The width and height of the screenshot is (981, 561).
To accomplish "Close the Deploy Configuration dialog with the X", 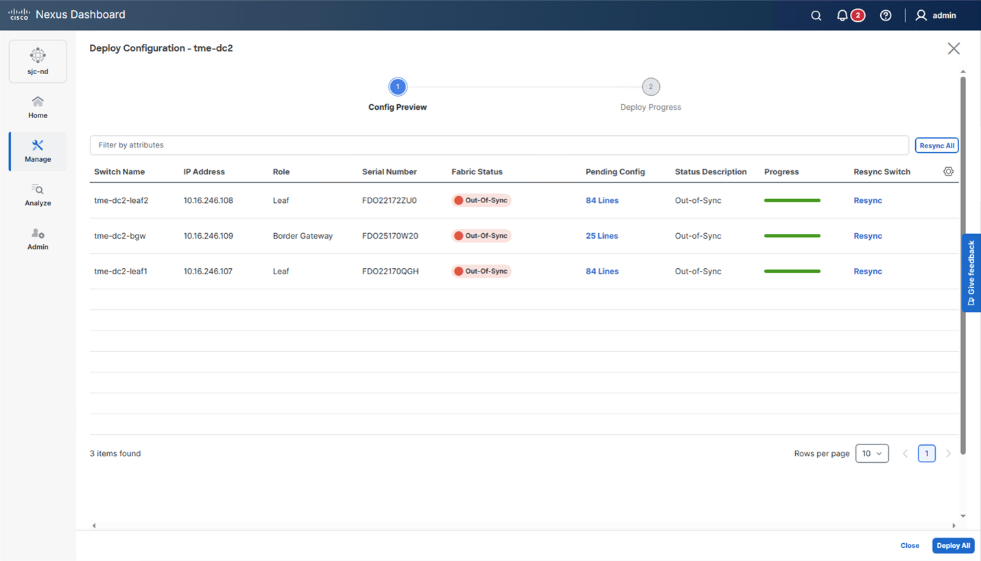I will coord(954,49).
